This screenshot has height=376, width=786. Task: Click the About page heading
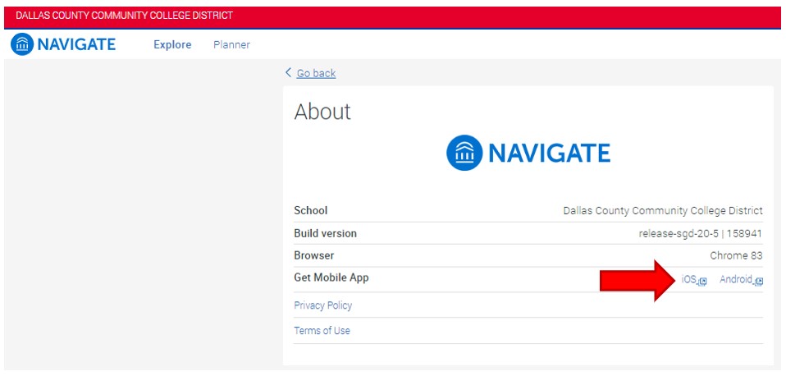[322, 112]
